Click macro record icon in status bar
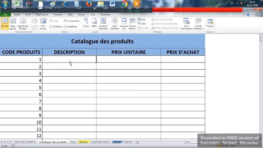The width and height of the screenshot is (263, 148). click(13, 146)
